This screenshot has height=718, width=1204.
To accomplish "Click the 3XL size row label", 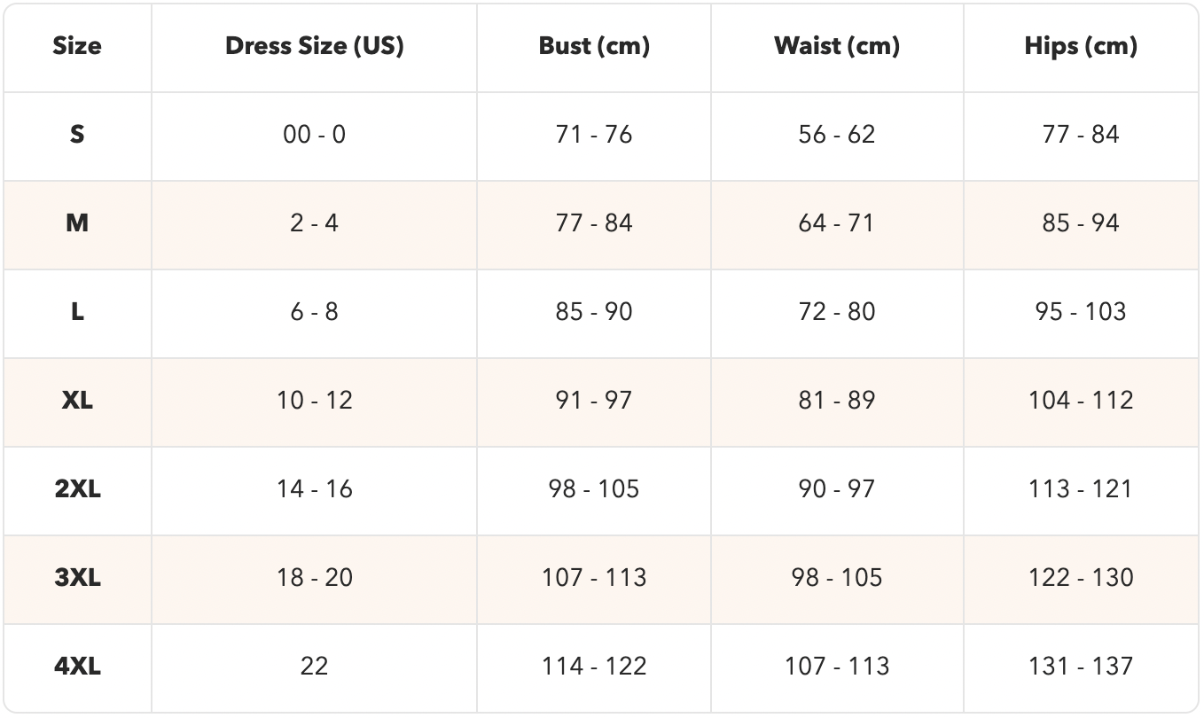I will [77, 578].
